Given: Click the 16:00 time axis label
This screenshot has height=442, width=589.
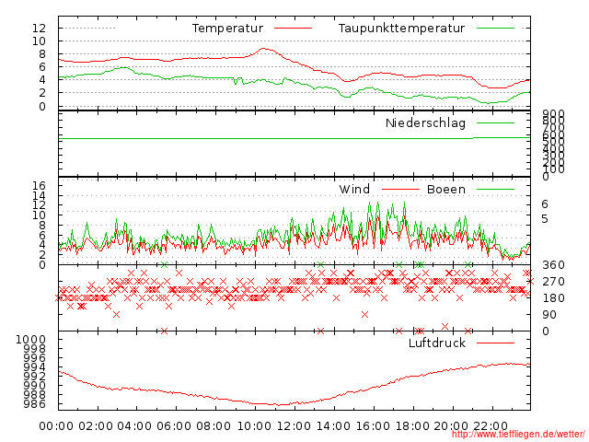Looking at the screenshot, I should pos(373,426).
